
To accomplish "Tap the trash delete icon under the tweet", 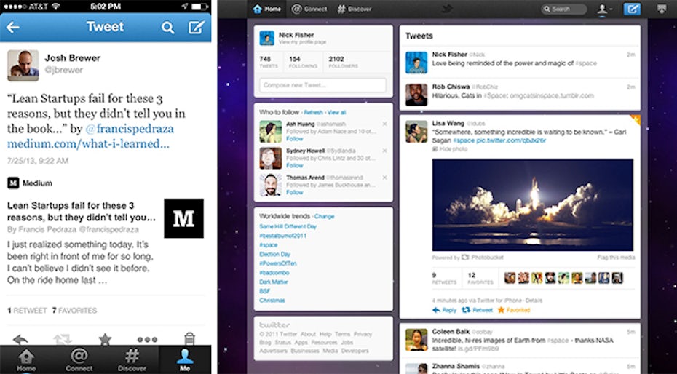I will point(189,339).
